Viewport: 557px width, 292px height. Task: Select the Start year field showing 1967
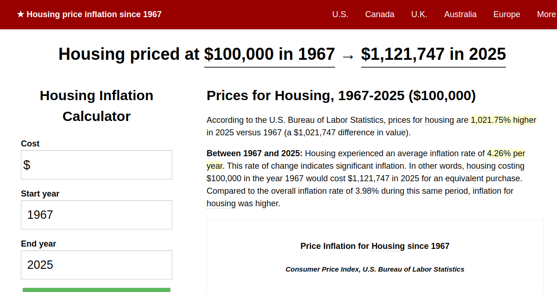pos(96,215)
